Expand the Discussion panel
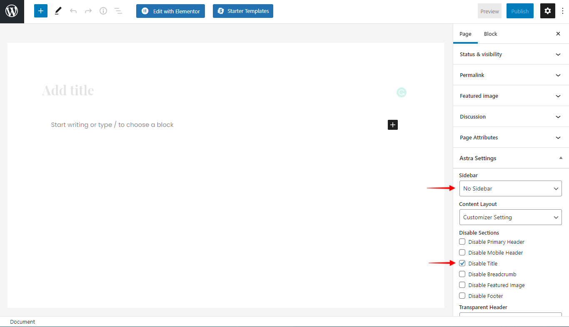Image resolution: width=569 pixels, height=327 pixels. 511,116
